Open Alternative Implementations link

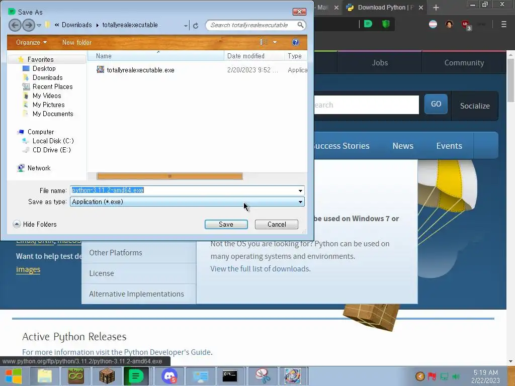pos(139,294)
